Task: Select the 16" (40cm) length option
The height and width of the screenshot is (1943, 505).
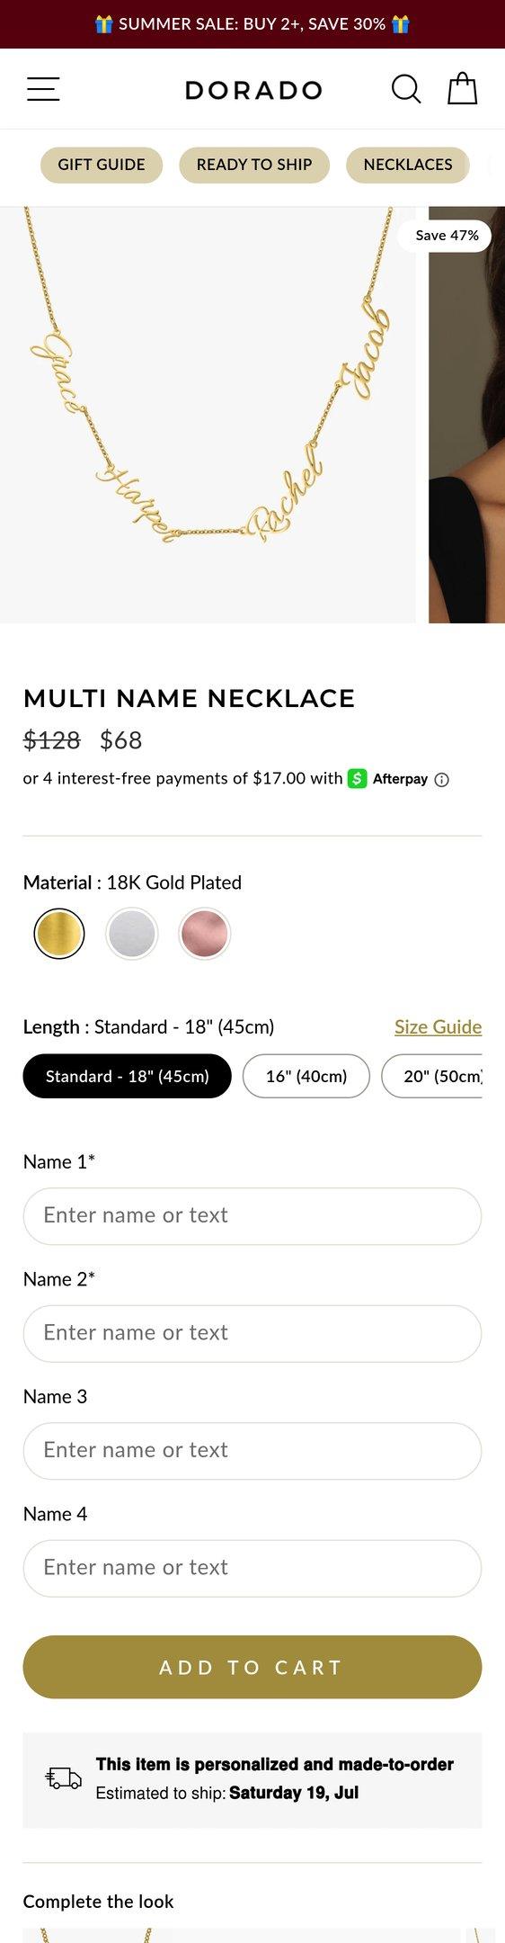Action: click(306, 1076)
